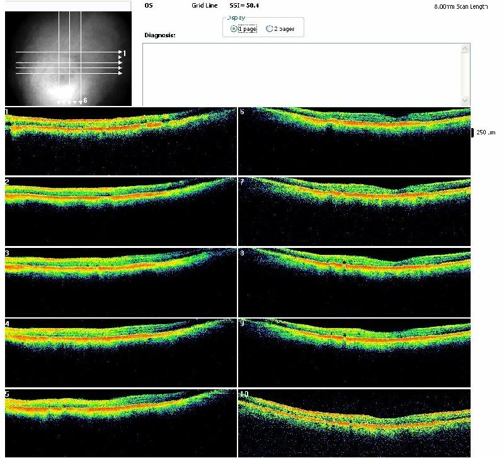The width and height of the screenshot is (504, 458).
Task: Select OCT scan panel 7
Action: (x=354, y=211)
